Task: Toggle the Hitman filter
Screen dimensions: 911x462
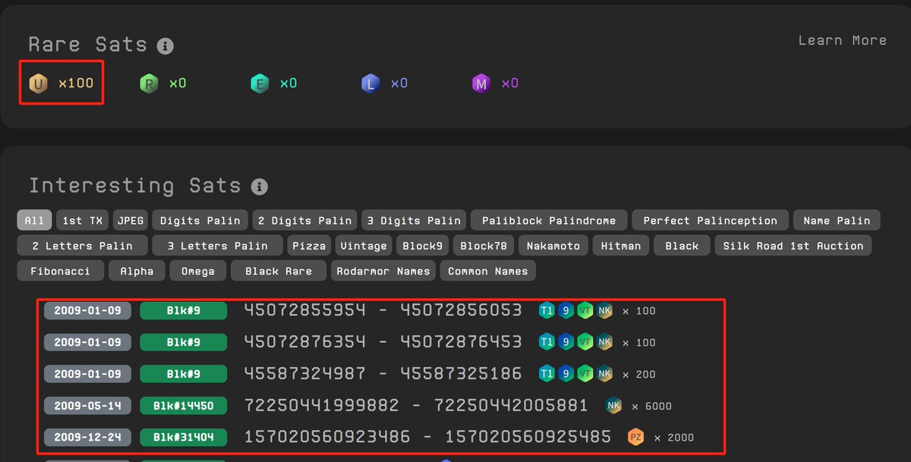Action: [x=621, y=245]
